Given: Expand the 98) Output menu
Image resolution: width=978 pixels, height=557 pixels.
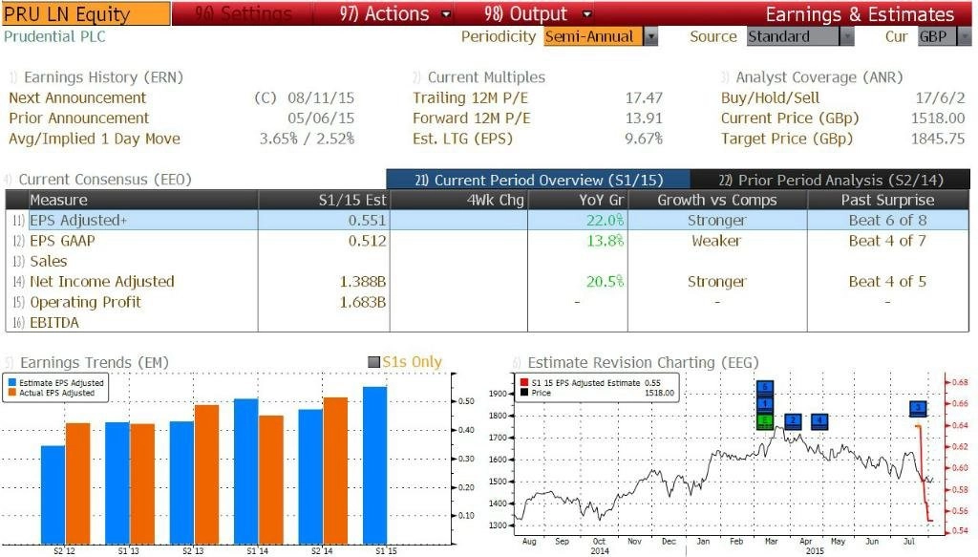Looking at the screenshot, I should (537, 13).
